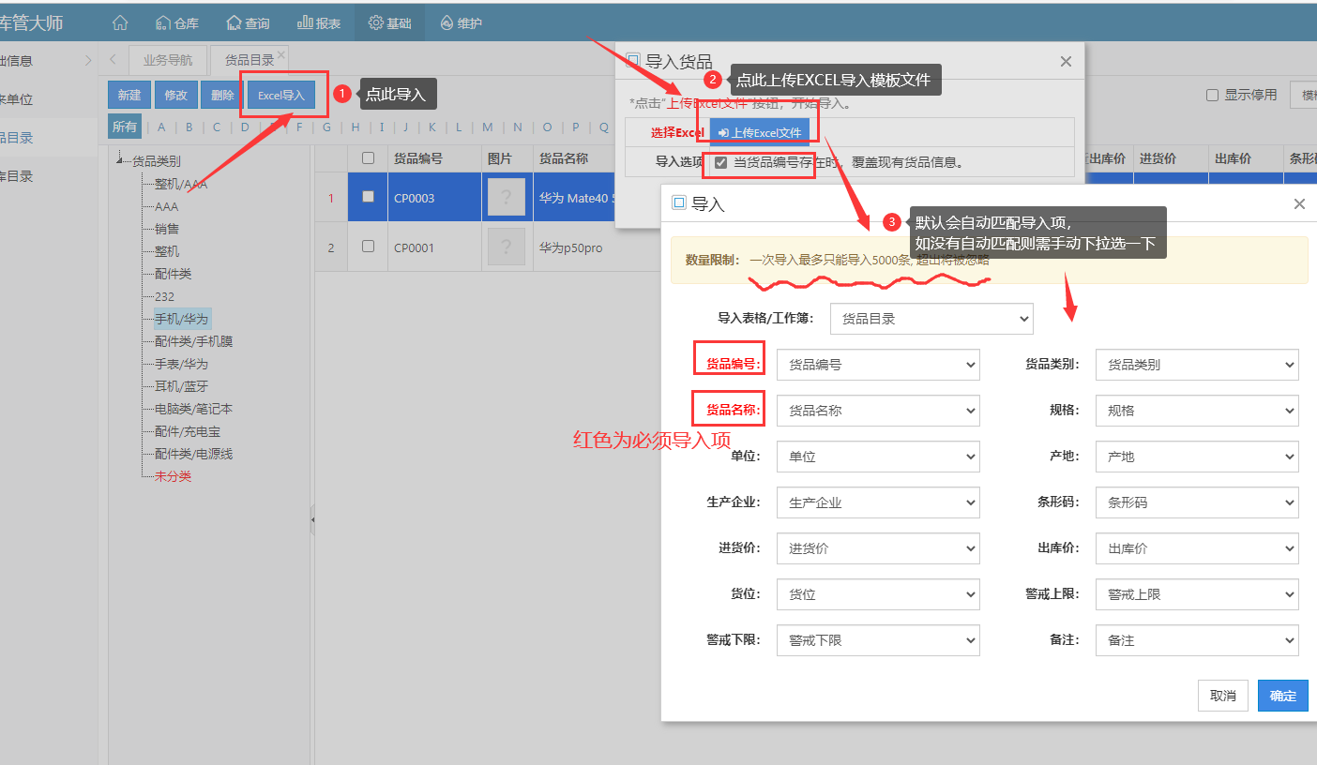The height and width of the screenshot is (765, 1317).
Task: Click the sidebar collapse handle arrow
Action: point(312,519)
